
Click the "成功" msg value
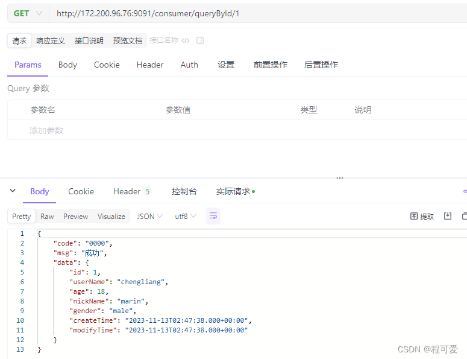(x=92, y=253)
